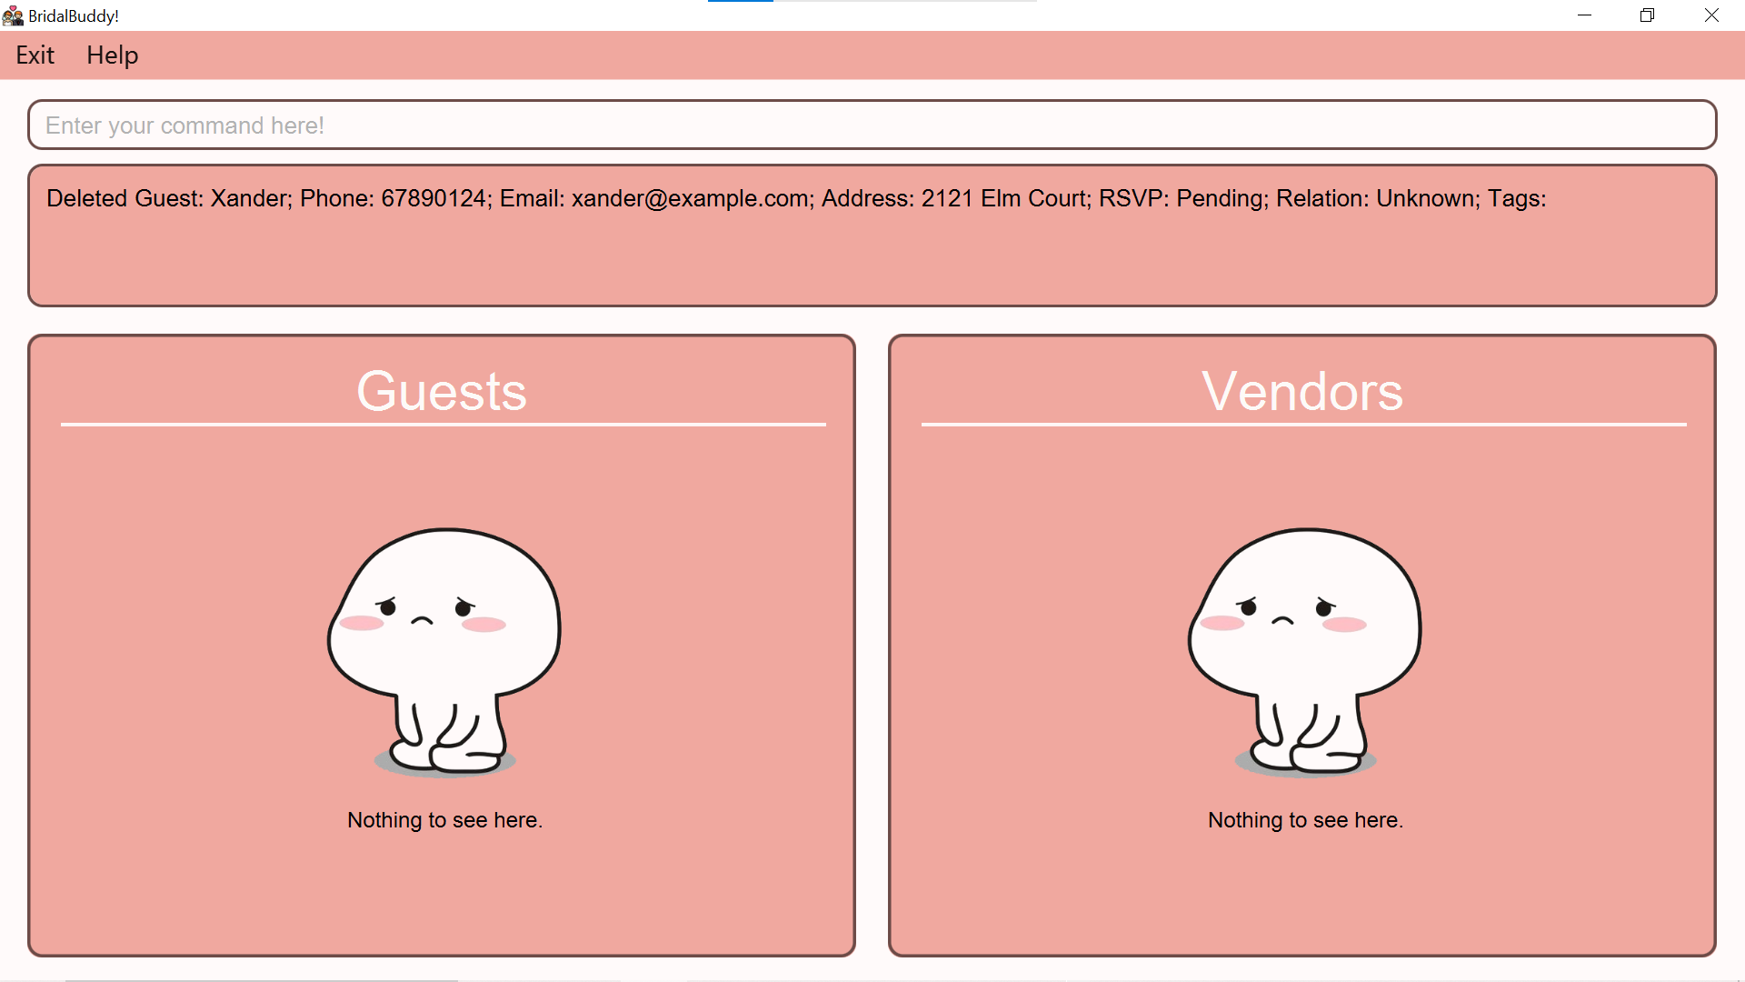Minimize the BridalBuddy window
The height and width of the screenshot is (982, 1745).
coord(1584,15)
